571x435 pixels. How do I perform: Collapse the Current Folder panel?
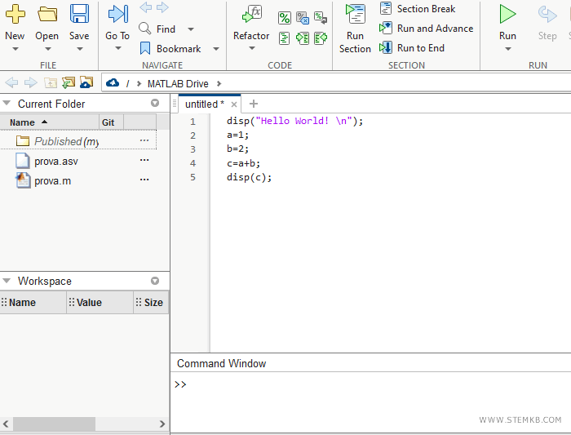click(7, 104)
